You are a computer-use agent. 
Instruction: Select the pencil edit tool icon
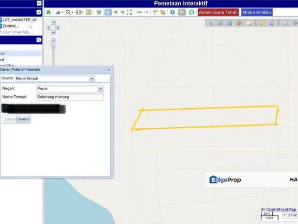(x=262, y=23)
